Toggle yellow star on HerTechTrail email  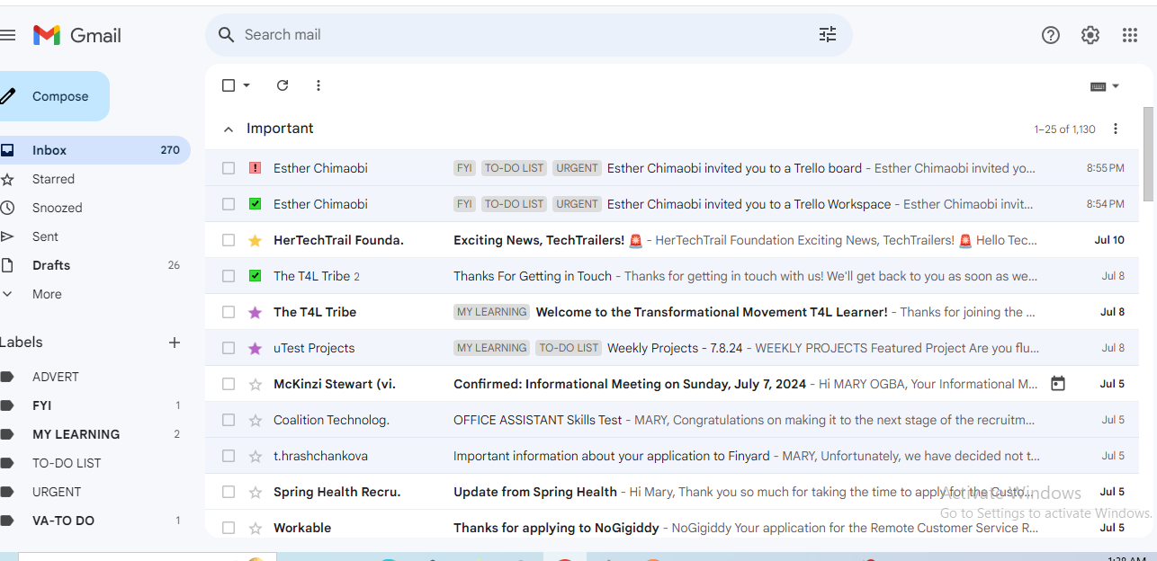pos(255,240)
